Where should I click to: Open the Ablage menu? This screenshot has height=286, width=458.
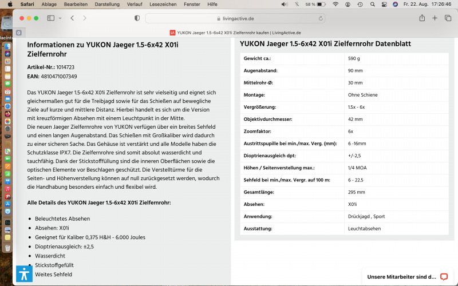49,4
